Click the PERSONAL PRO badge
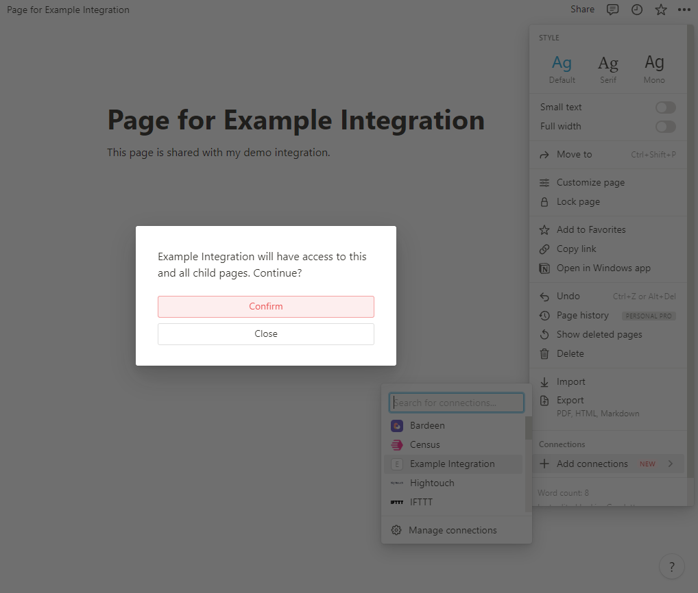This screenshot has height=593, width=698. pyautogui.click(x=649, y=316)
